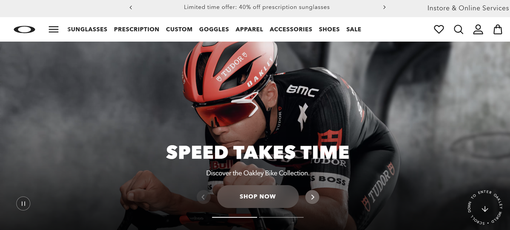Open the hamburger menu icon

pos(54,29)
